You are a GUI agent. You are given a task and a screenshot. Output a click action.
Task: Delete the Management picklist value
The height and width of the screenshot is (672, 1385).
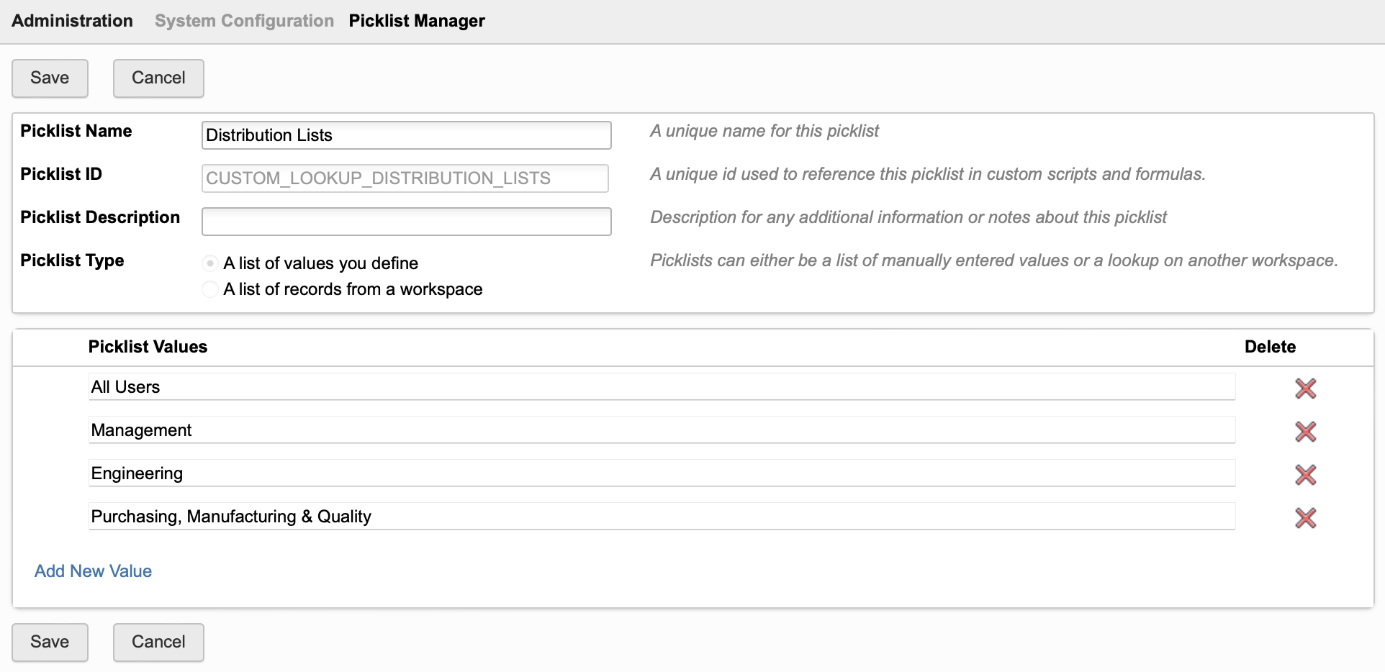point(1306,432)
